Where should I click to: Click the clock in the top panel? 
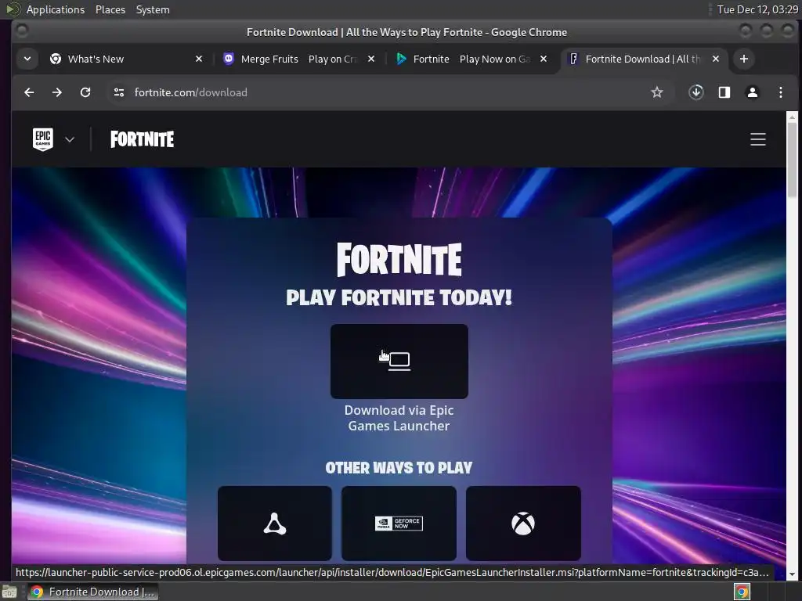(757, 9)
